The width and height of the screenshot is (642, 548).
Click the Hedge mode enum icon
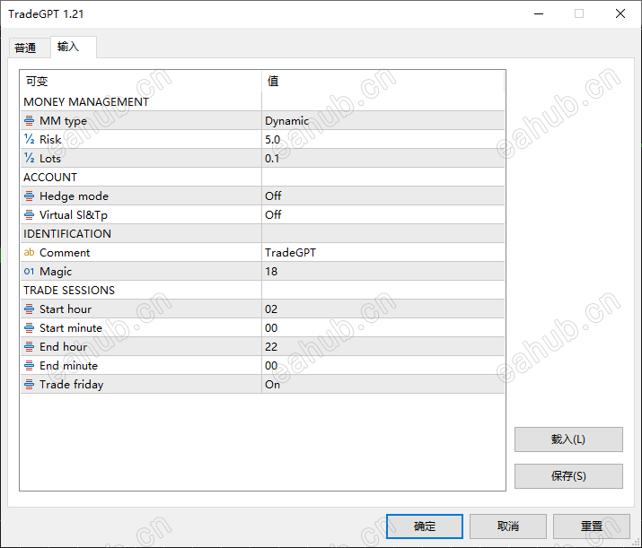point(29,196)
